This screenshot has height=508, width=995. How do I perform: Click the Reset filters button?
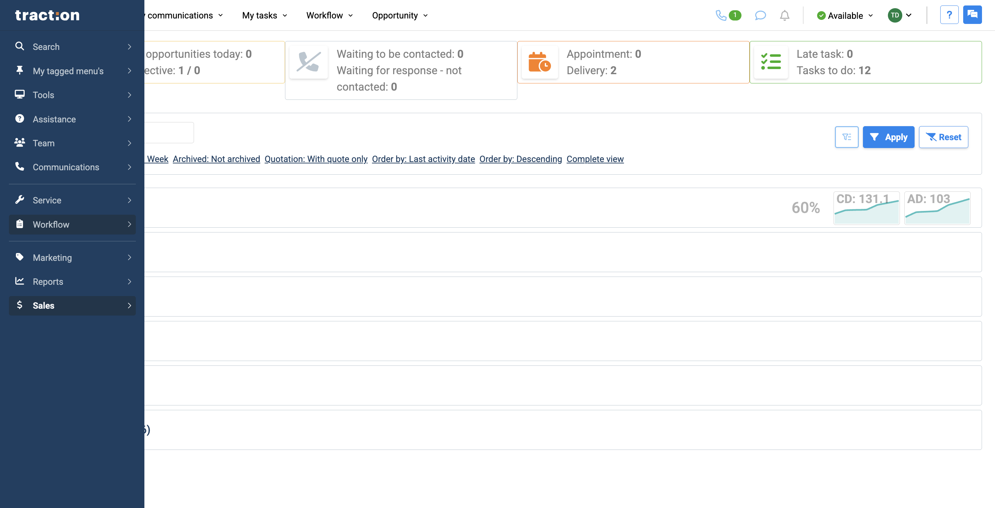944,137
